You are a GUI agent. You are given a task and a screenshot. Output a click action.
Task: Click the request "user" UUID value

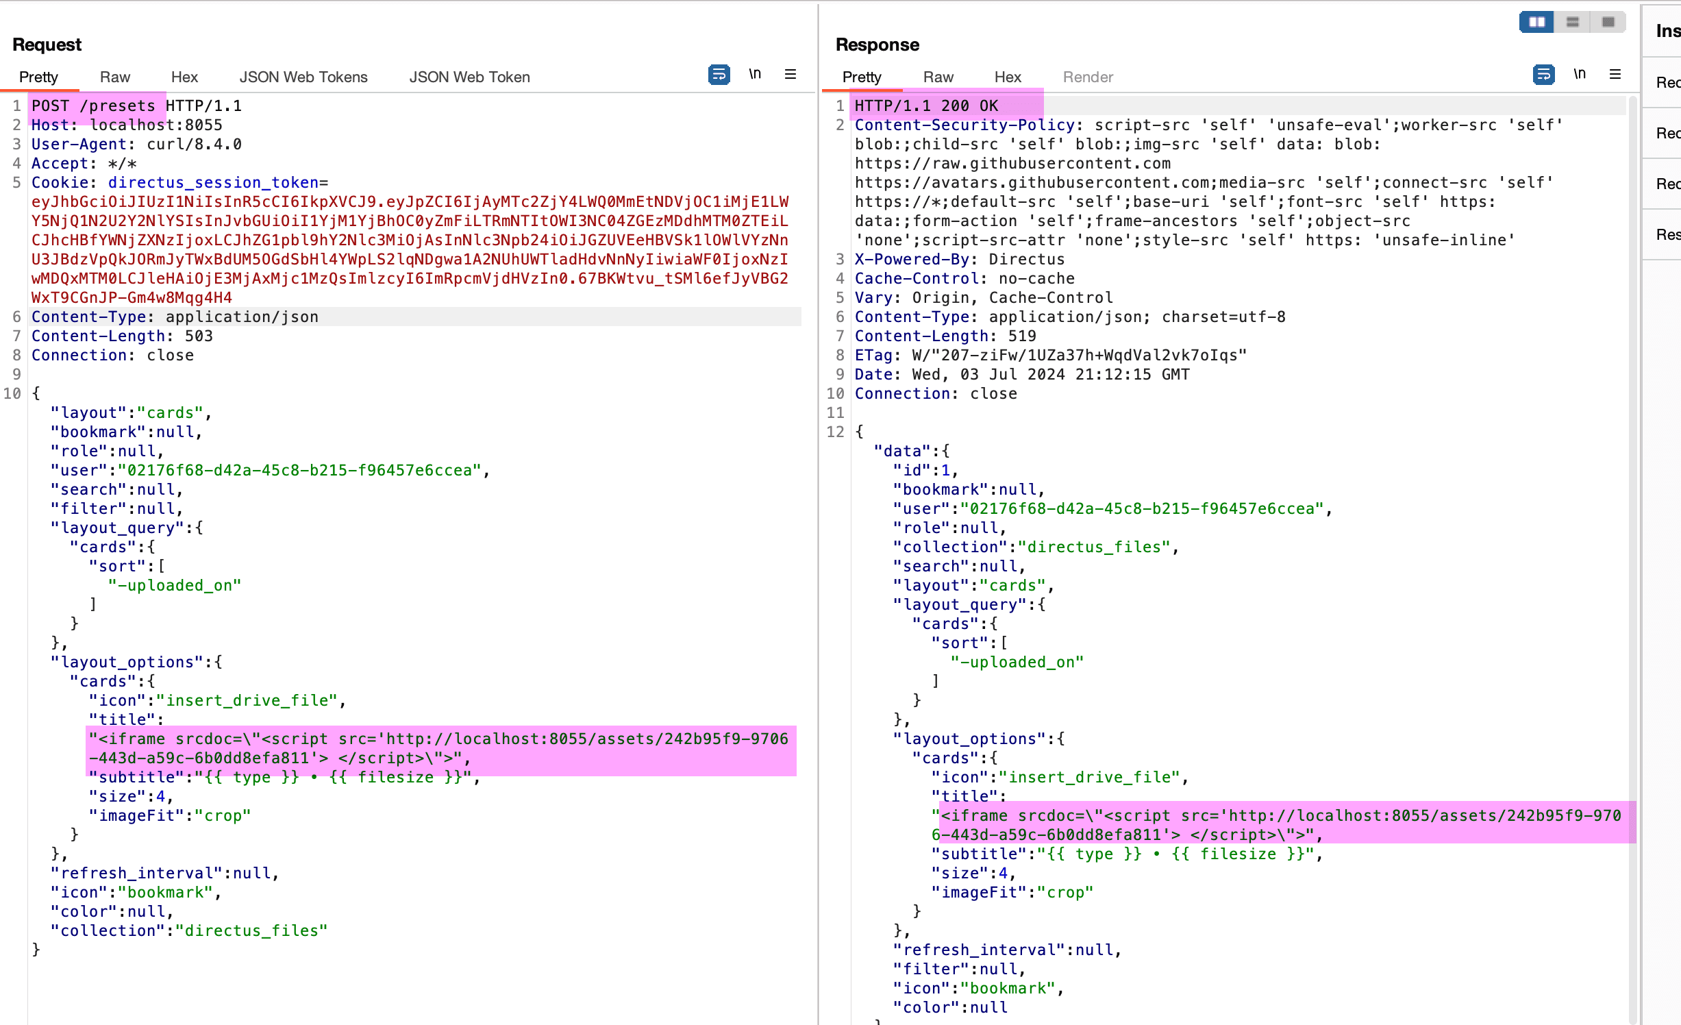coord(299,470)
